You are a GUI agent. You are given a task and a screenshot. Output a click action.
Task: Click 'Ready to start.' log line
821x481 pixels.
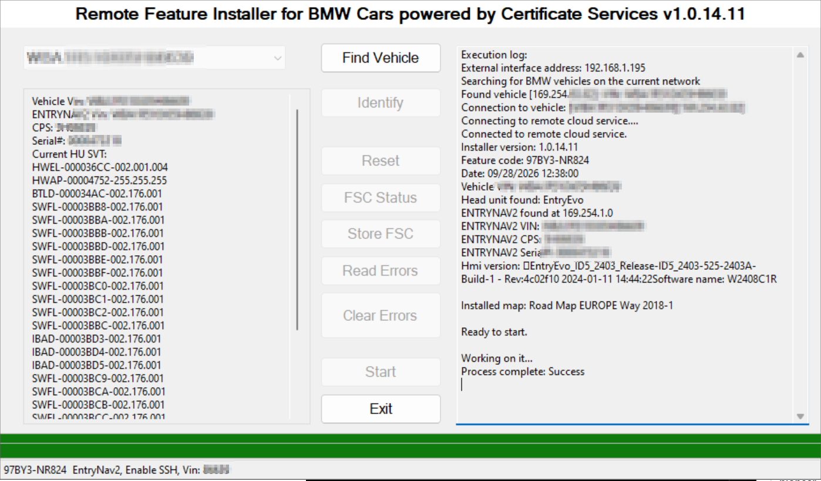[494, 332]
